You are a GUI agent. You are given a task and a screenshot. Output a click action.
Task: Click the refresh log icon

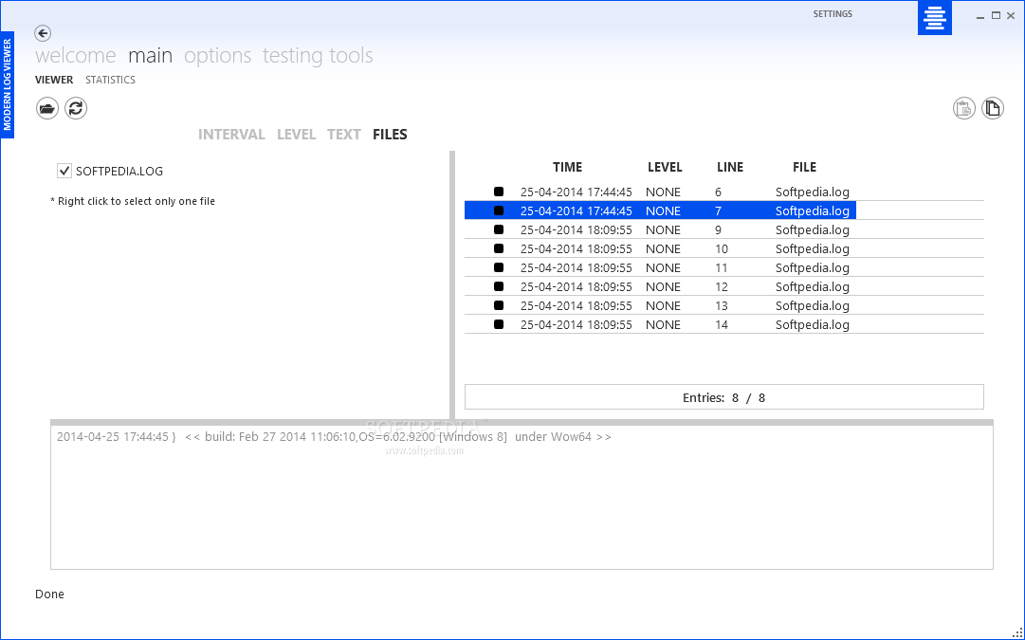pyautogui.click(x=76, y=108)
